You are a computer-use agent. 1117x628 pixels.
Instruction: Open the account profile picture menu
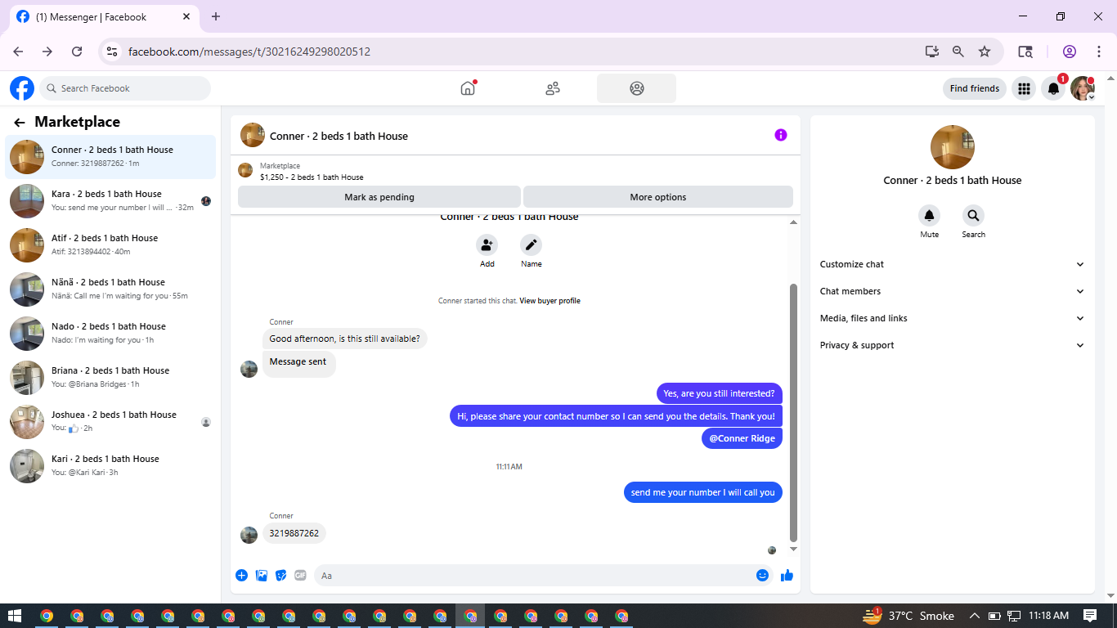point(1083,88)
